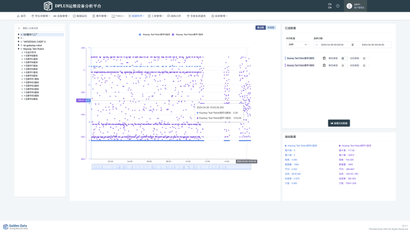Collapse the Keyway Test Robot tree node

click(18, 49)
